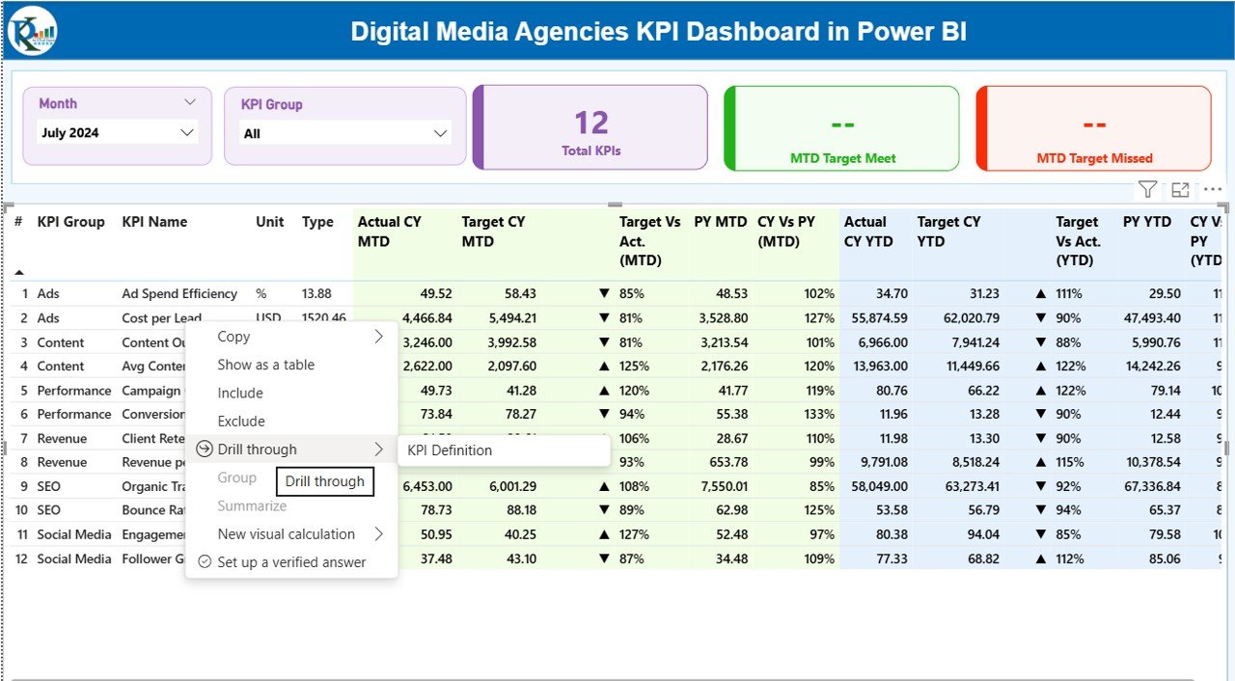
Task: Open the July 2024 month dropdown
Action: click(116, 132)
